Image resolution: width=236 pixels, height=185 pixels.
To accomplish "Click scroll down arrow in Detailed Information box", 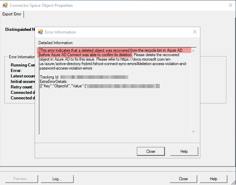I will tap(193, 131).
